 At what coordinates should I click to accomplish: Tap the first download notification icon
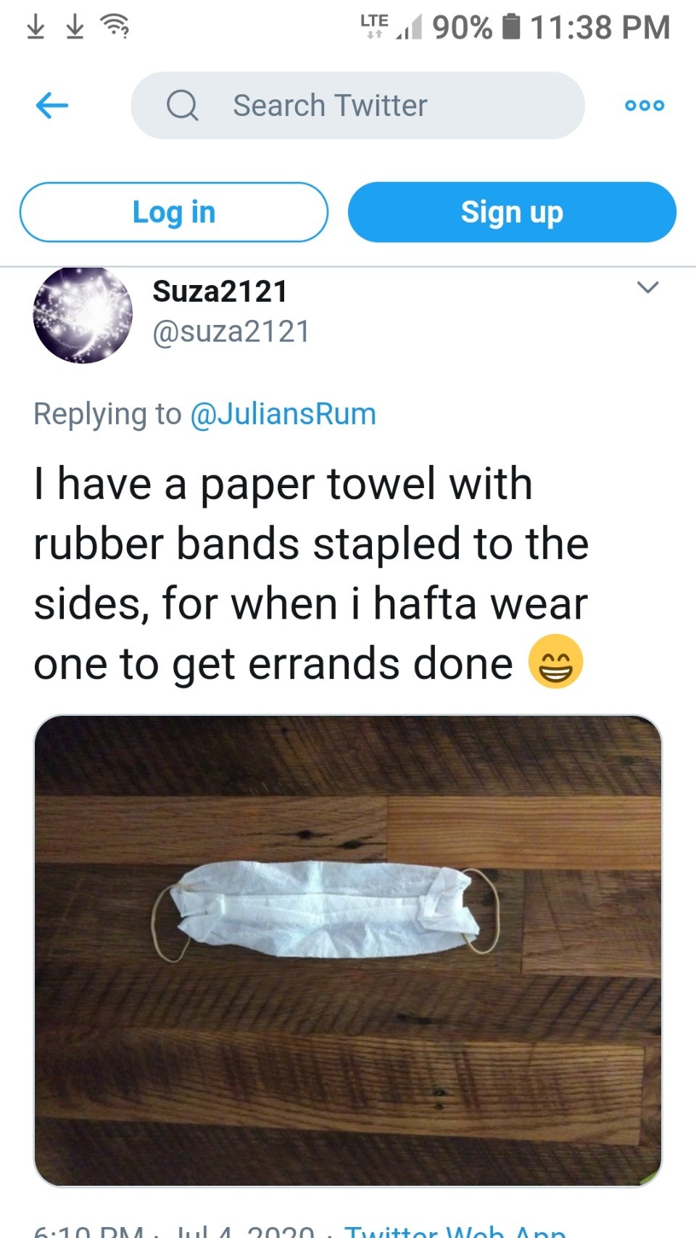pos(35,27)
